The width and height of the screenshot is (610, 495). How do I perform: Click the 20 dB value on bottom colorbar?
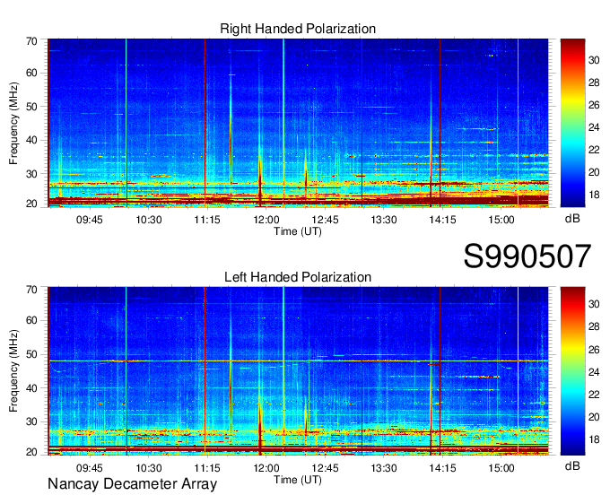point(594,417)
